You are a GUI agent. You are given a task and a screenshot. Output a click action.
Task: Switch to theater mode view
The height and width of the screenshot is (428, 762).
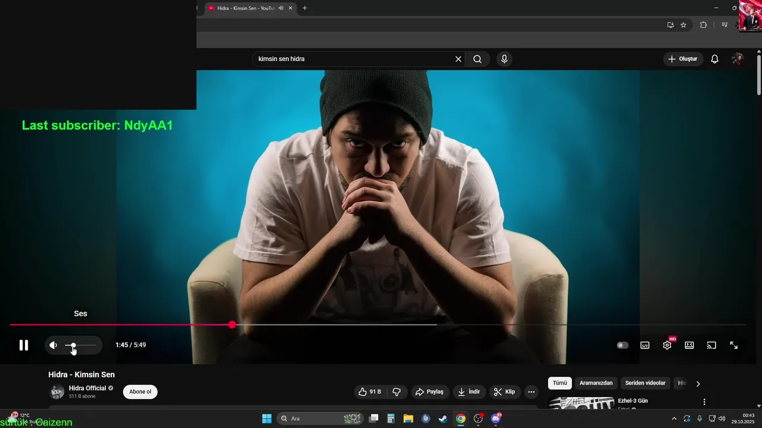pyautogui.click(x=689, y=345)
